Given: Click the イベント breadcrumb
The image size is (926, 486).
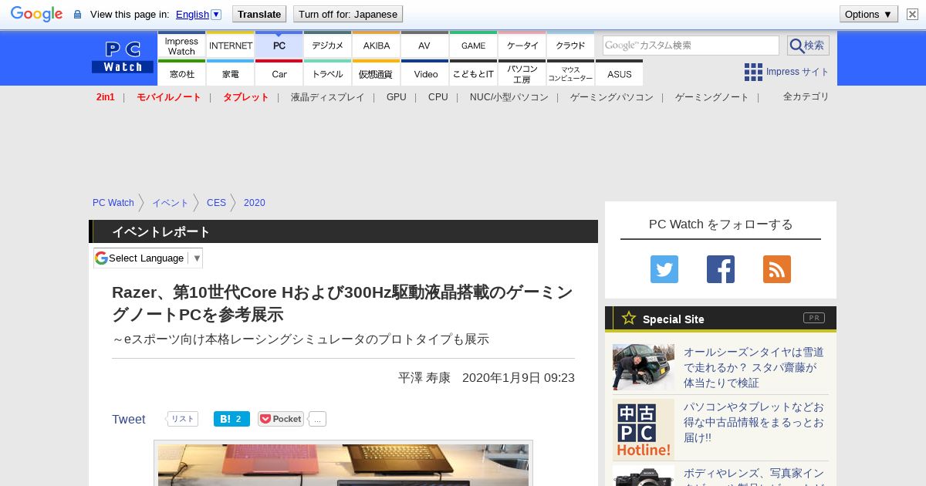Looking at the screenshot, I should pyautogui.click(x=171, y=203).
